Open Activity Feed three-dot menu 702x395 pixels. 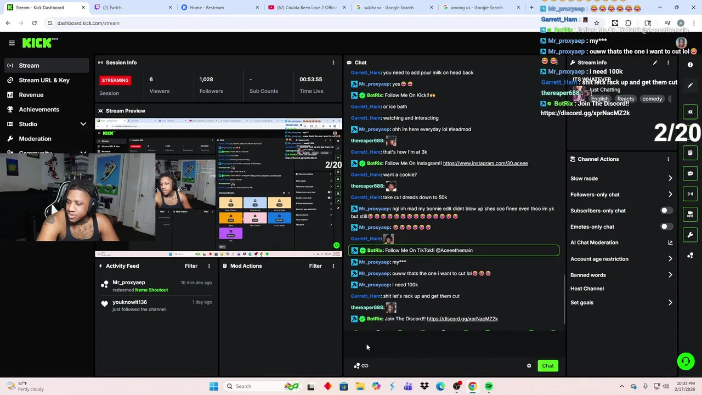(x=209, y=266)
